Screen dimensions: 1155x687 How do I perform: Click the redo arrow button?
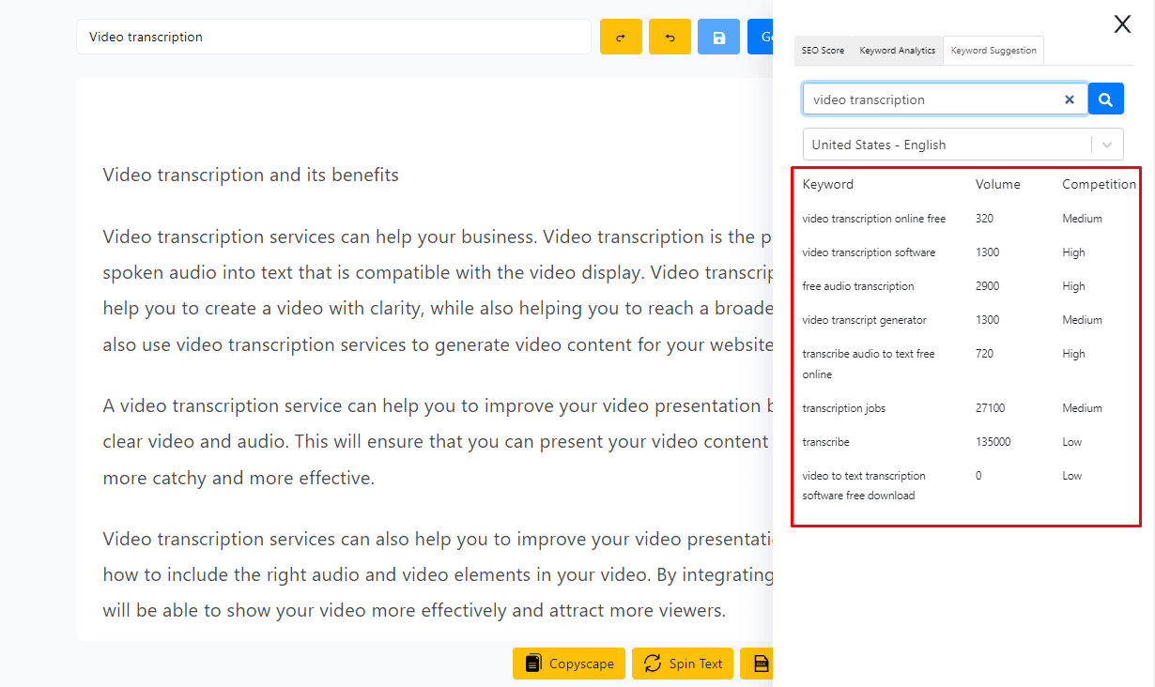click(x=621, y=38)
